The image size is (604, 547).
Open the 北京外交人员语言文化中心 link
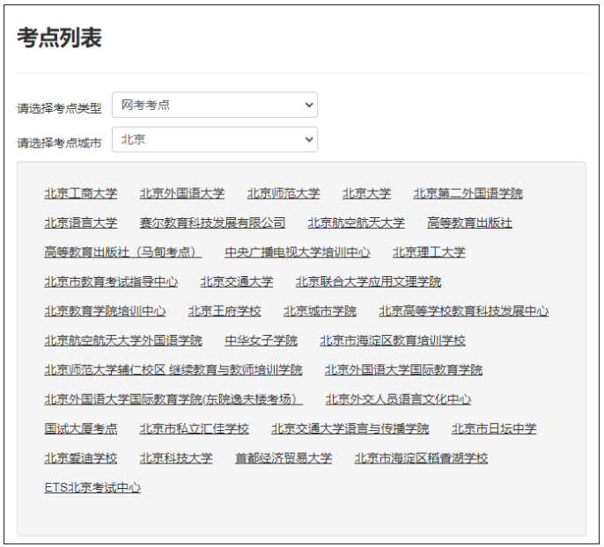point(398,399)
